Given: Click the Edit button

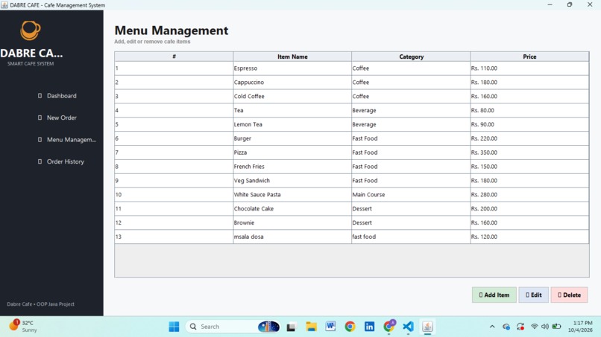Looking at the screenshot, I should (534, 295).
